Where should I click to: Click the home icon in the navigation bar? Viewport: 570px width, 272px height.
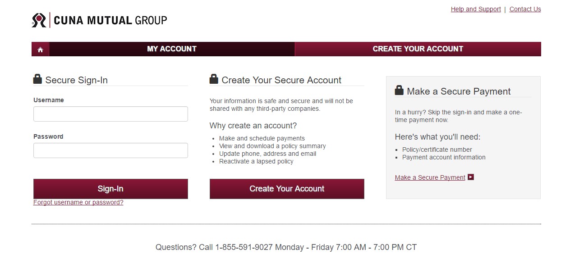point(40,49)
